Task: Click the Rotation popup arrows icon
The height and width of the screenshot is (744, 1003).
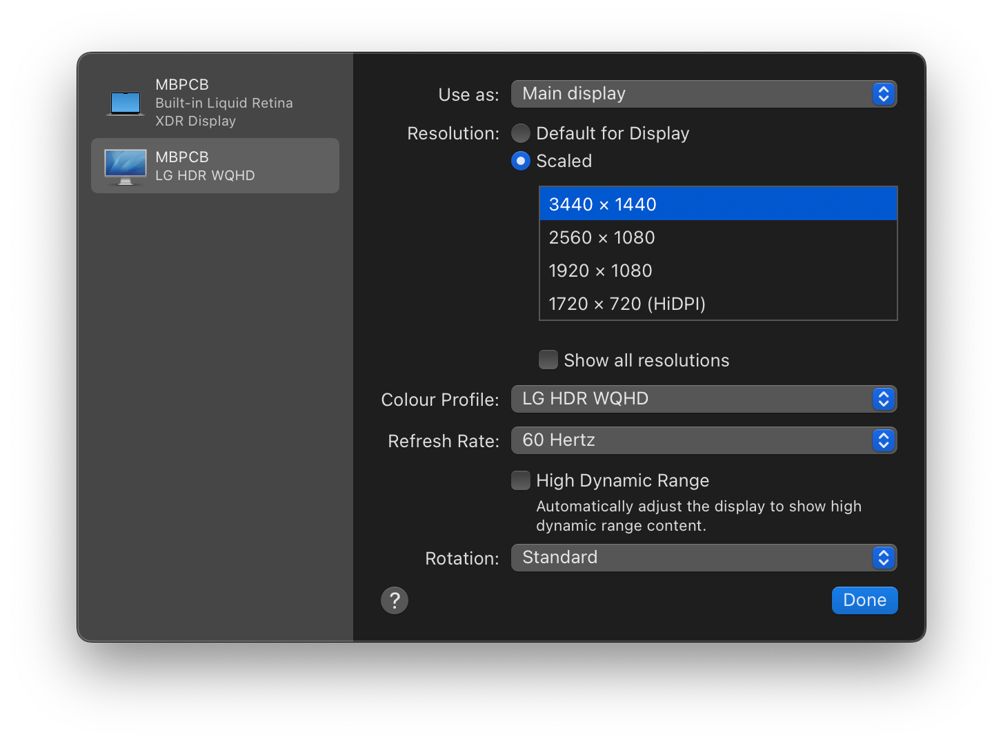Action: (x=884, y=558)
